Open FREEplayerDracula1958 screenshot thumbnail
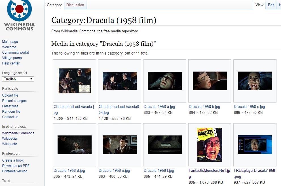The height and width of the screenshot is (186, 281). tap(255, 145)
